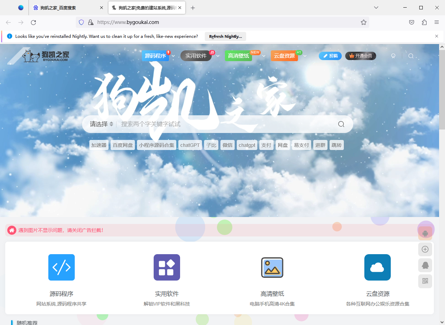Expand the 高清壁纸 menu chevron
Screen dimensions: 445x325
pos(264,56)
